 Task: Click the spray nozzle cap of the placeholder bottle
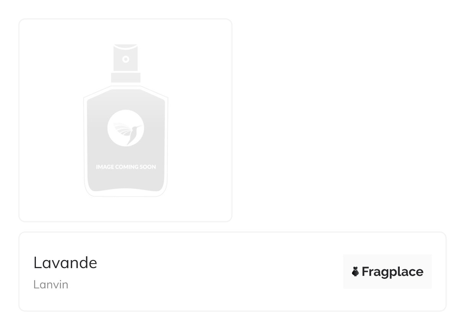126,58
